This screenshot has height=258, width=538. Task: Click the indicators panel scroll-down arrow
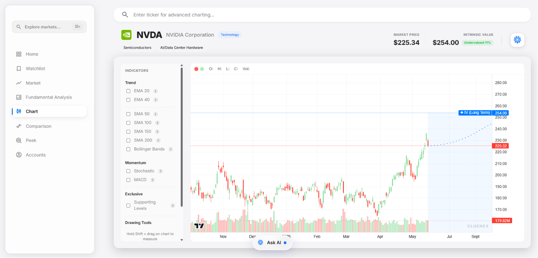(x=182, y=240)
